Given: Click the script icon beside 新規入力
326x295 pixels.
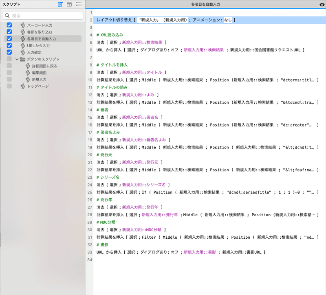Looking at the screenshot, I should click(x=28, y=80).
